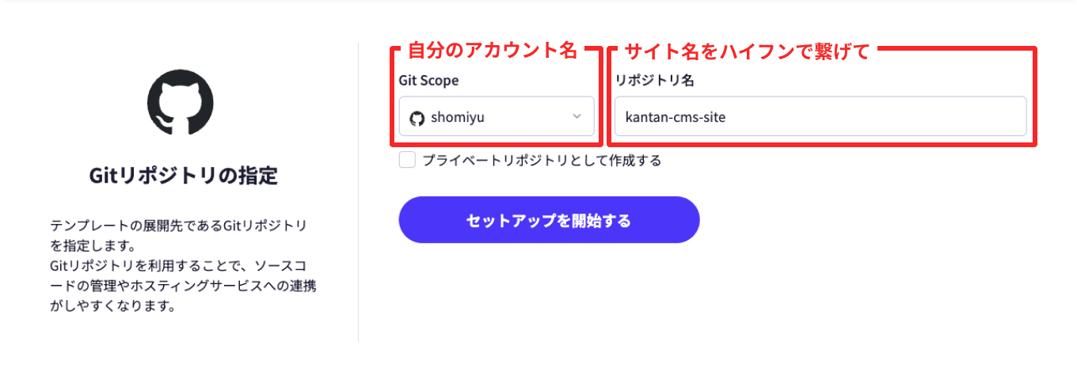Click the red 自分のアカウント名 annotation
The image size is (1077, 383).
pyautogui.click(x=493, y=52)
